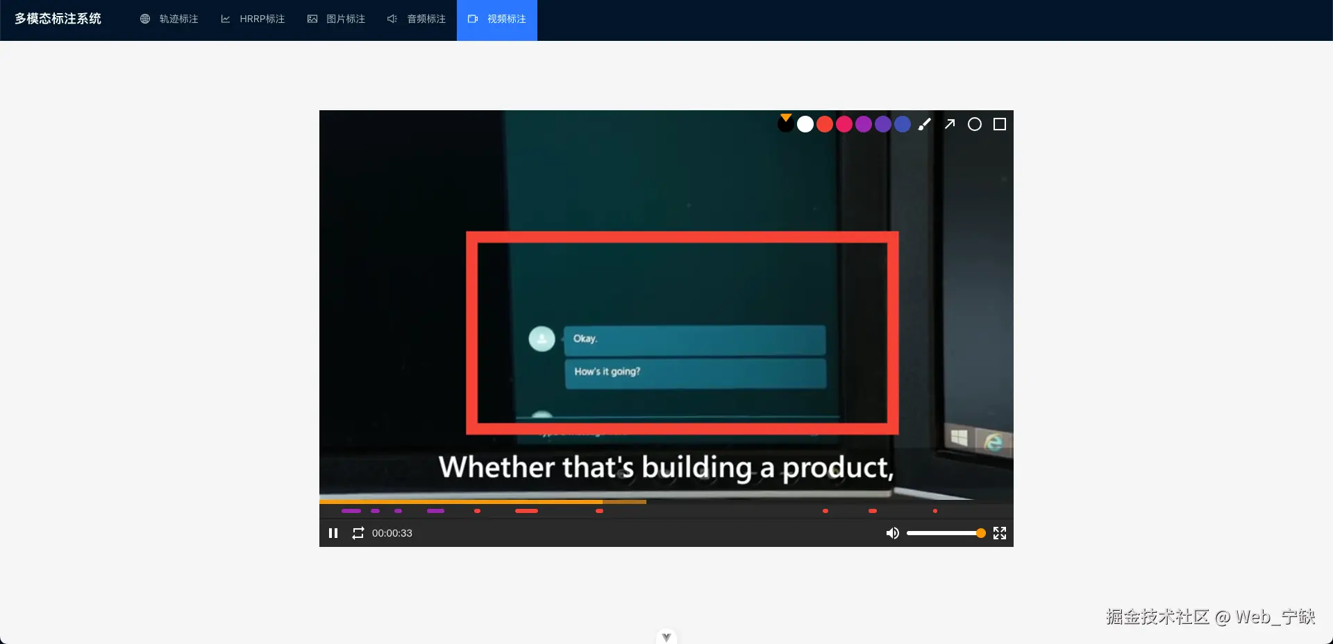Jump to the longest red timeline marker

526,511
